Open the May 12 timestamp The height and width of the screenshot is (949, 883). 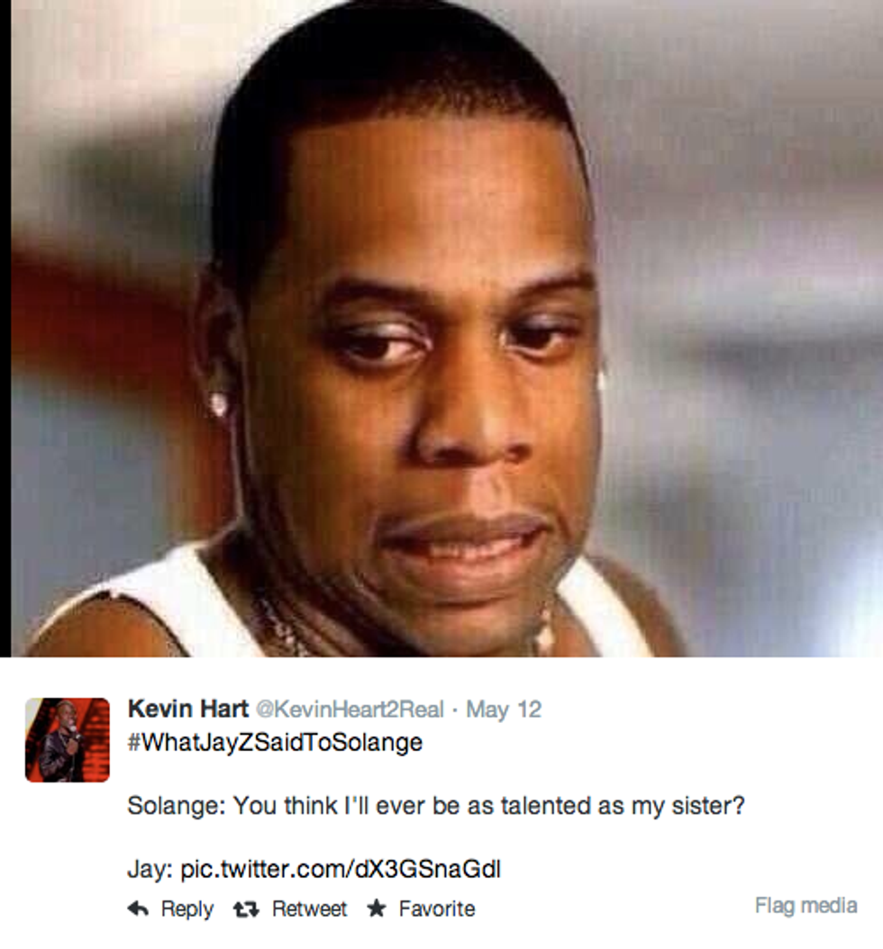point(504,709)
